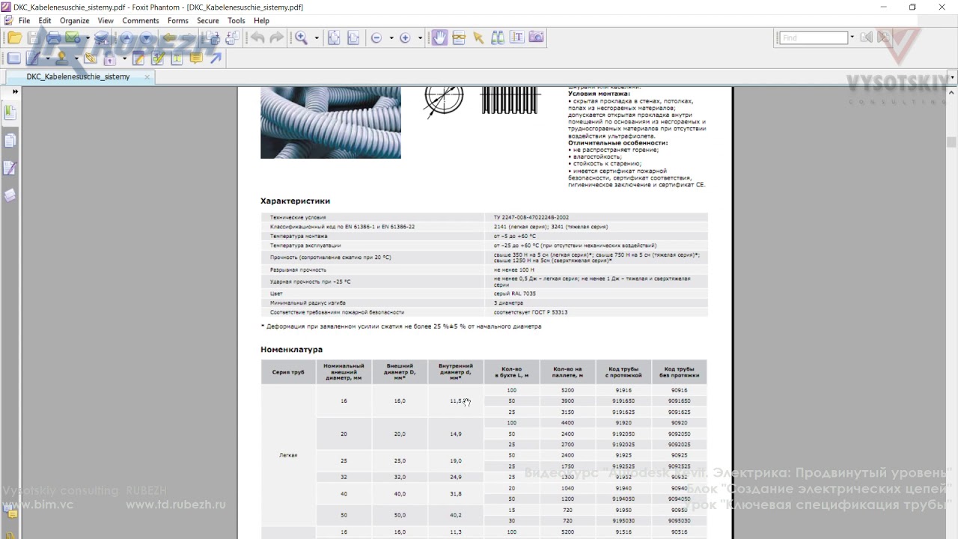Click in the Find search field

click(814, 37)
